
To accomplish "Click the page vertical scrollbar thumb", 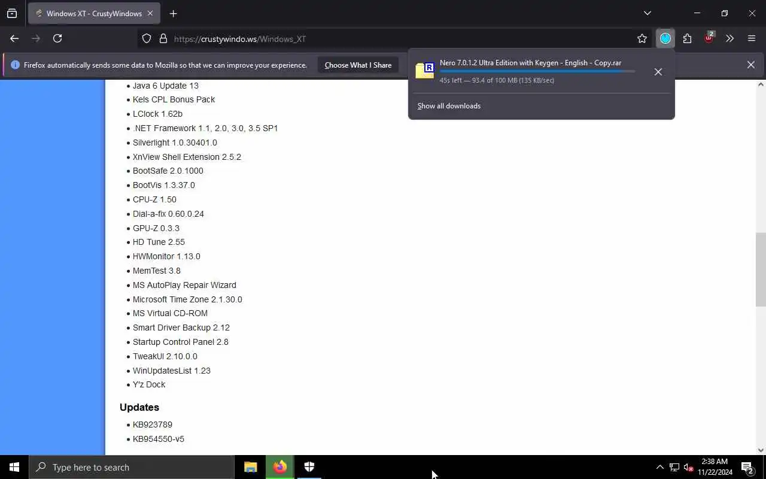I will pyautogui.click(x=761, y=269).
